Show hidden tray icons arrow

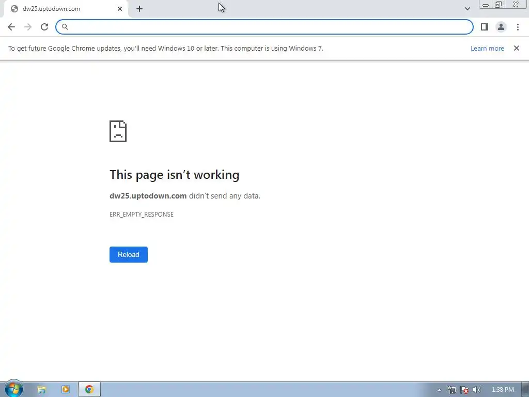pyautogui.click(x=439, y=390)
